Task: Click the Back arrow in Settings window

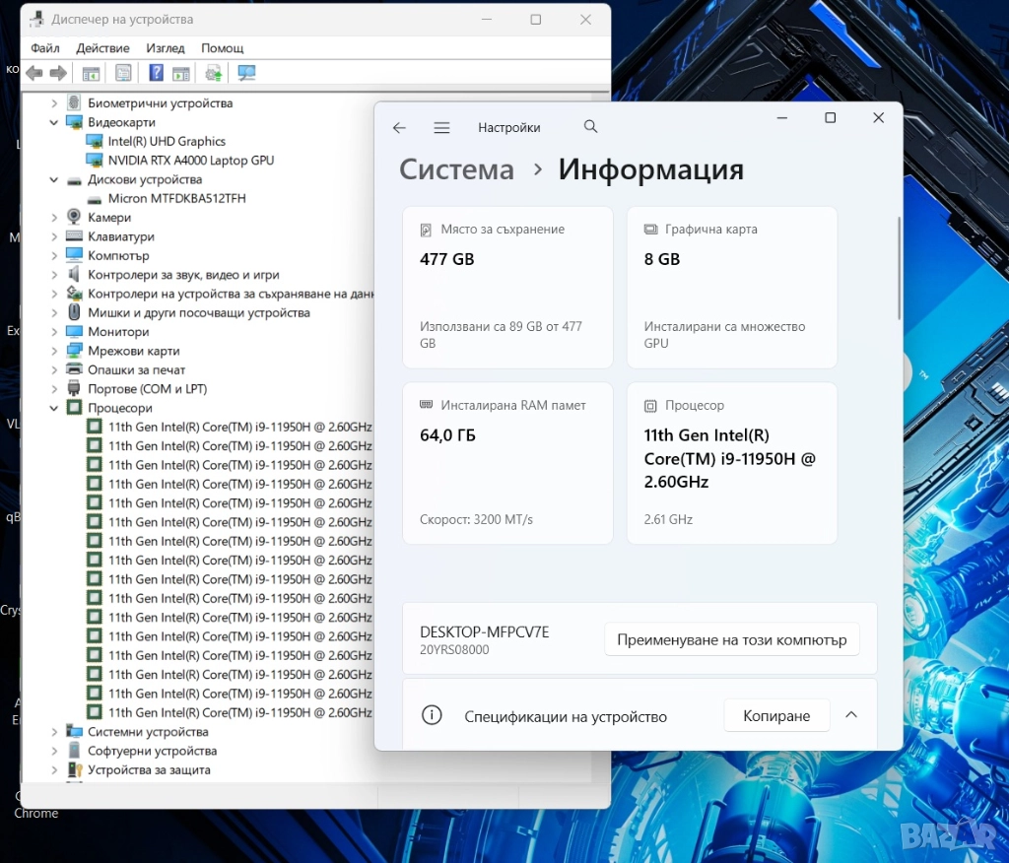Action: click(x=399, y=128)
